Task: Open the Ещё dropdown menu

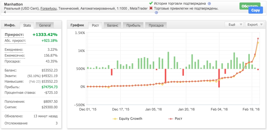Action: click(234, 25)
